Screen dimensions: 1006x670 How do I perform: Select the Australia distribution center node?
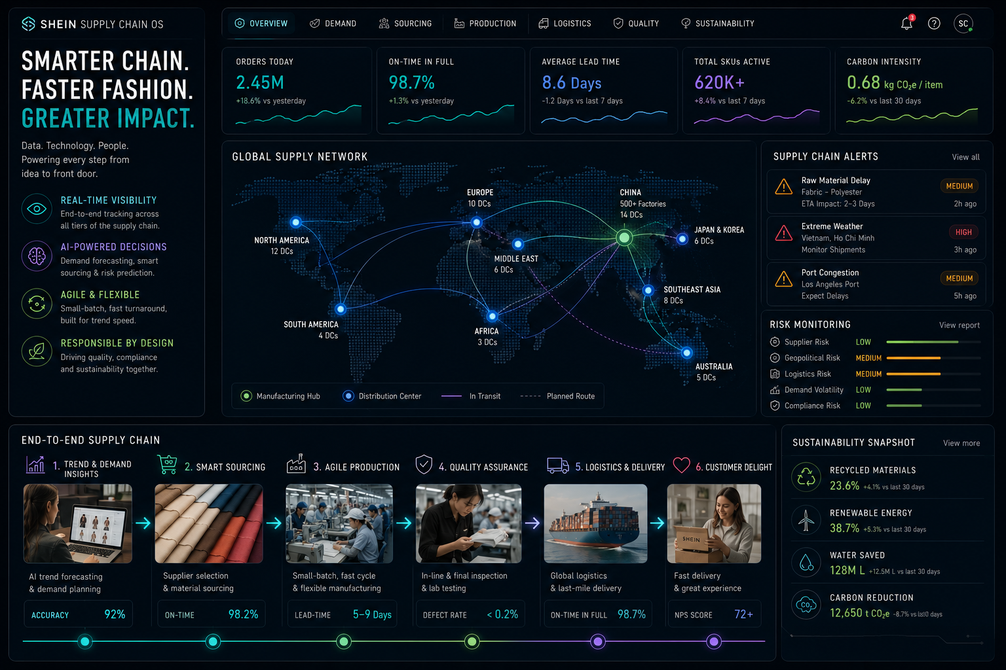click(686, 353)
